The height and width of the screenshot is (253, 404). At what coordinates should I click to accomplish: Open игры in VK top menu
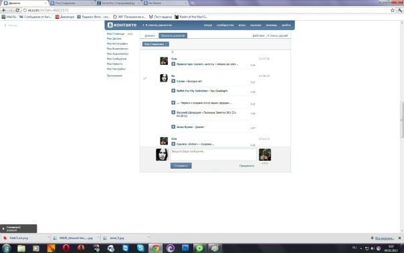pyautogui.click(x=242, y=25)
